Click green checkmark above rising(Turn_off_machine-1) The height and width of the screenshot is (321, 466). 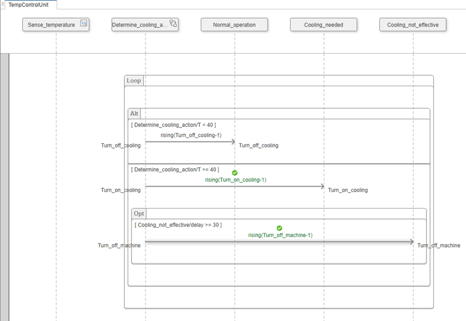(x=280, y=228)
